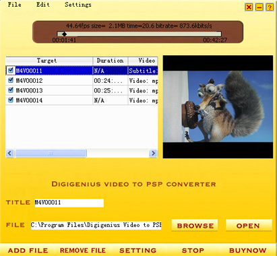Click the STOP button
This screenshot has width=277, height=256.
click(x=193, y=251)
